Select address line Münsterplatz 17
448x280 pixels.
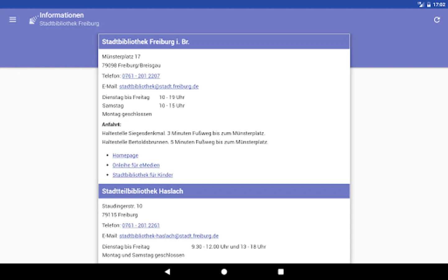121,57
